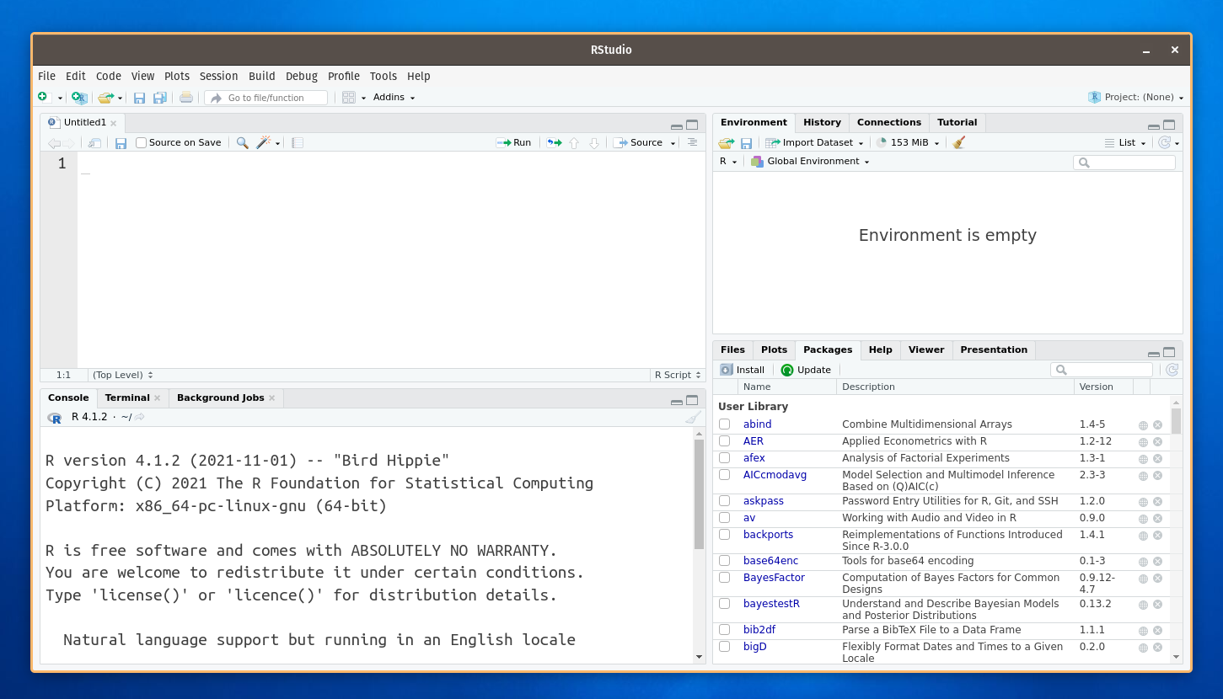
Task: Open Find/Replace magnifier in the editor
Action: pos(242,143)
